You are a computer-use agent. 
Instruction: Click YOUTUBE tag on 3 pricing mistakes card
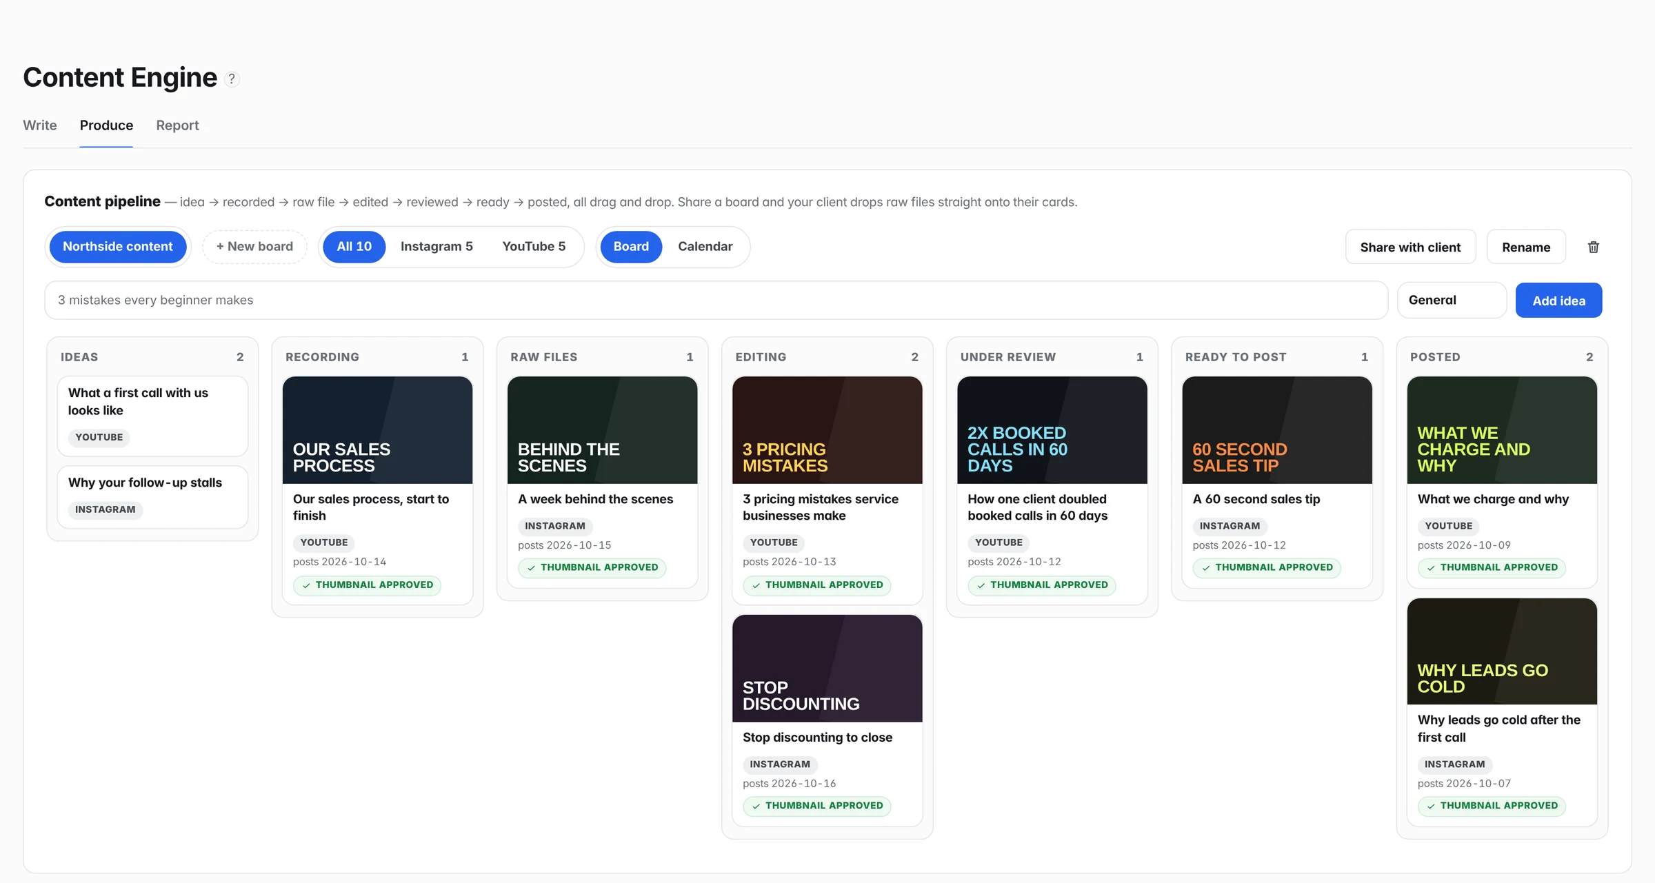(774, 542)
